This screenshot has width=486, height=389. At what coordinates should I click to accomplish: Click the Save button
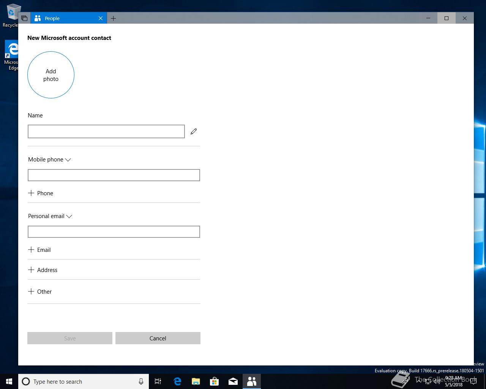click(x=70, y=338)
